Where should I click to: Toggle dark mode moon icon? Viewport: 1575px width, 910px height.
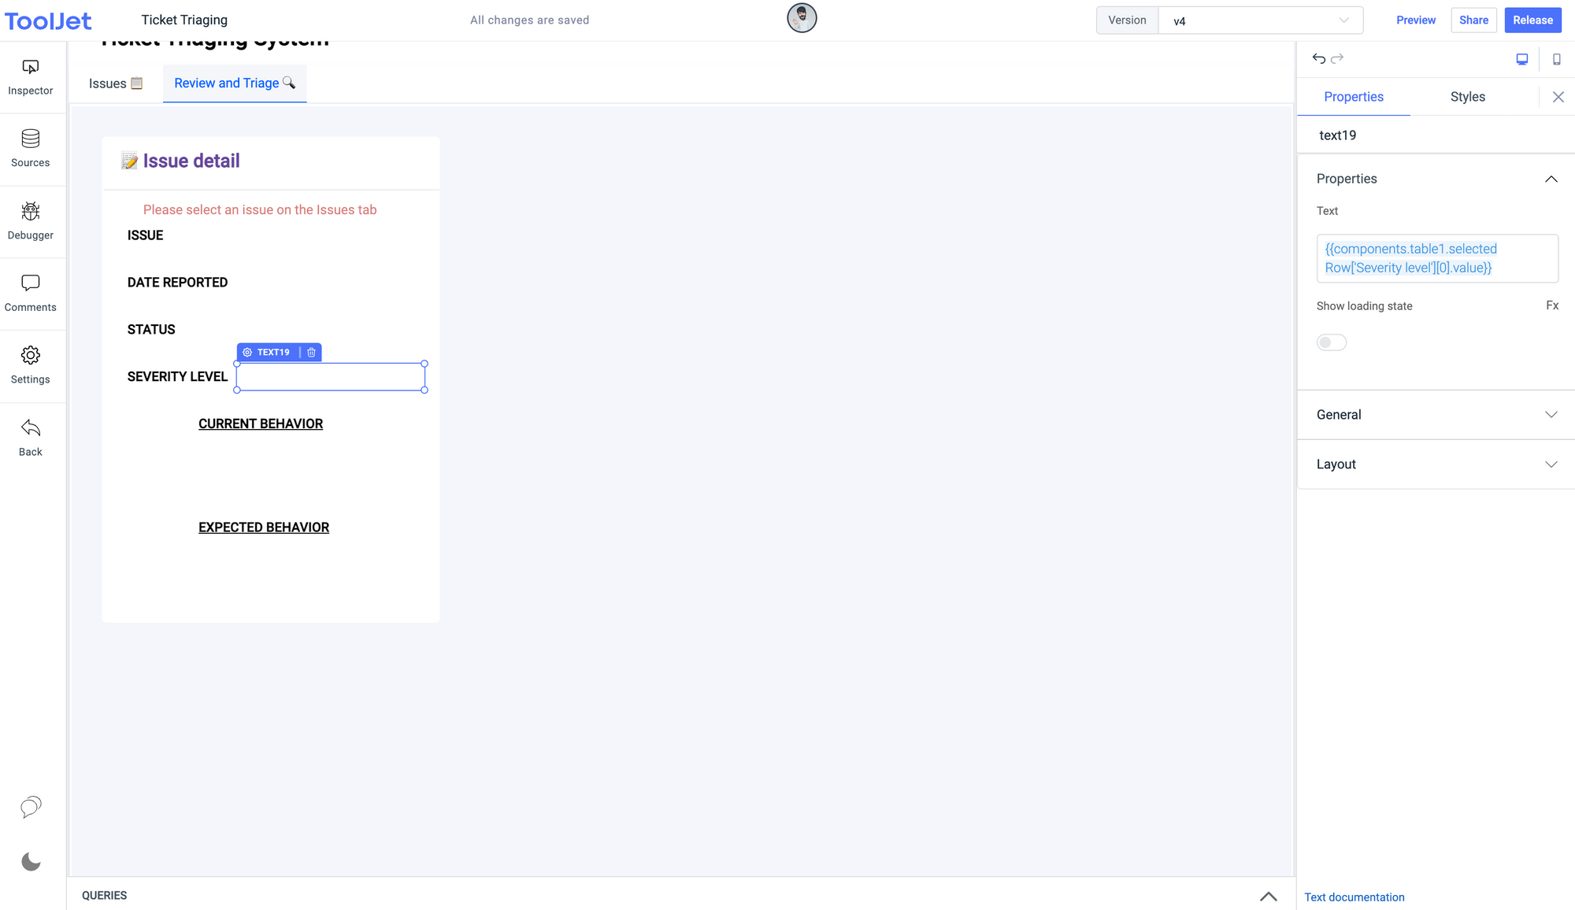[31, 862]
